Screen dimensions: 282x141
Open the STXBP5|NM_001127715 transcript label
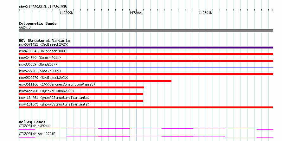(x=37, y=134)
